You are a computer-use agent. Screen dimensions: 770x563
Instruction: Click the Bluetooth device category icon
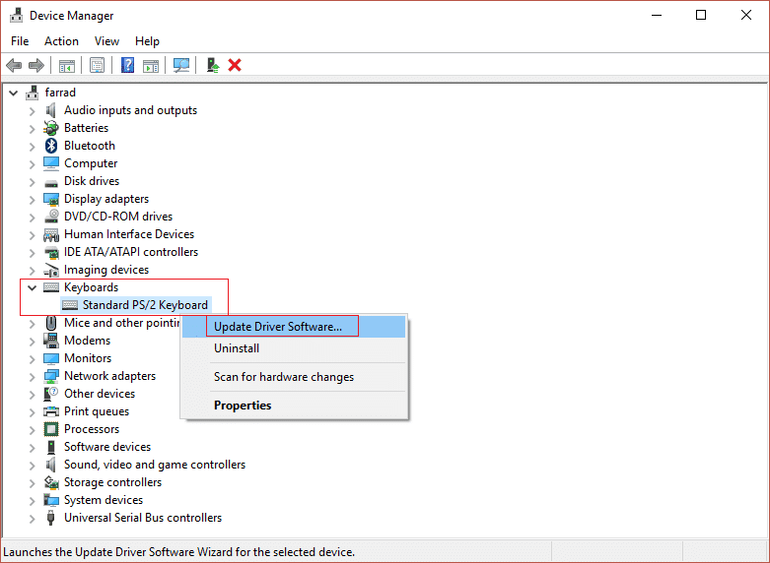point(51,146)
